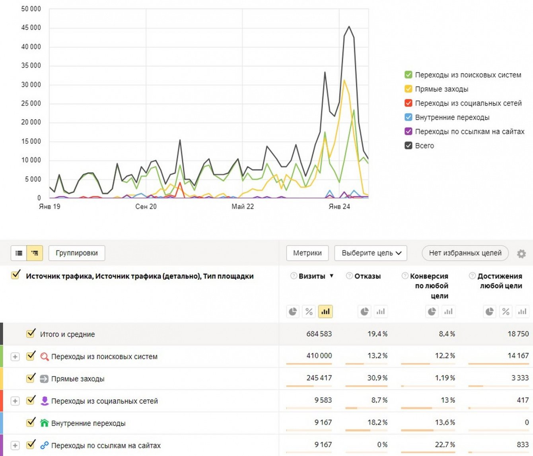Select the bar chart icon under Визиты
This screenshot has width=533, height=456.
tap(325, 312)
